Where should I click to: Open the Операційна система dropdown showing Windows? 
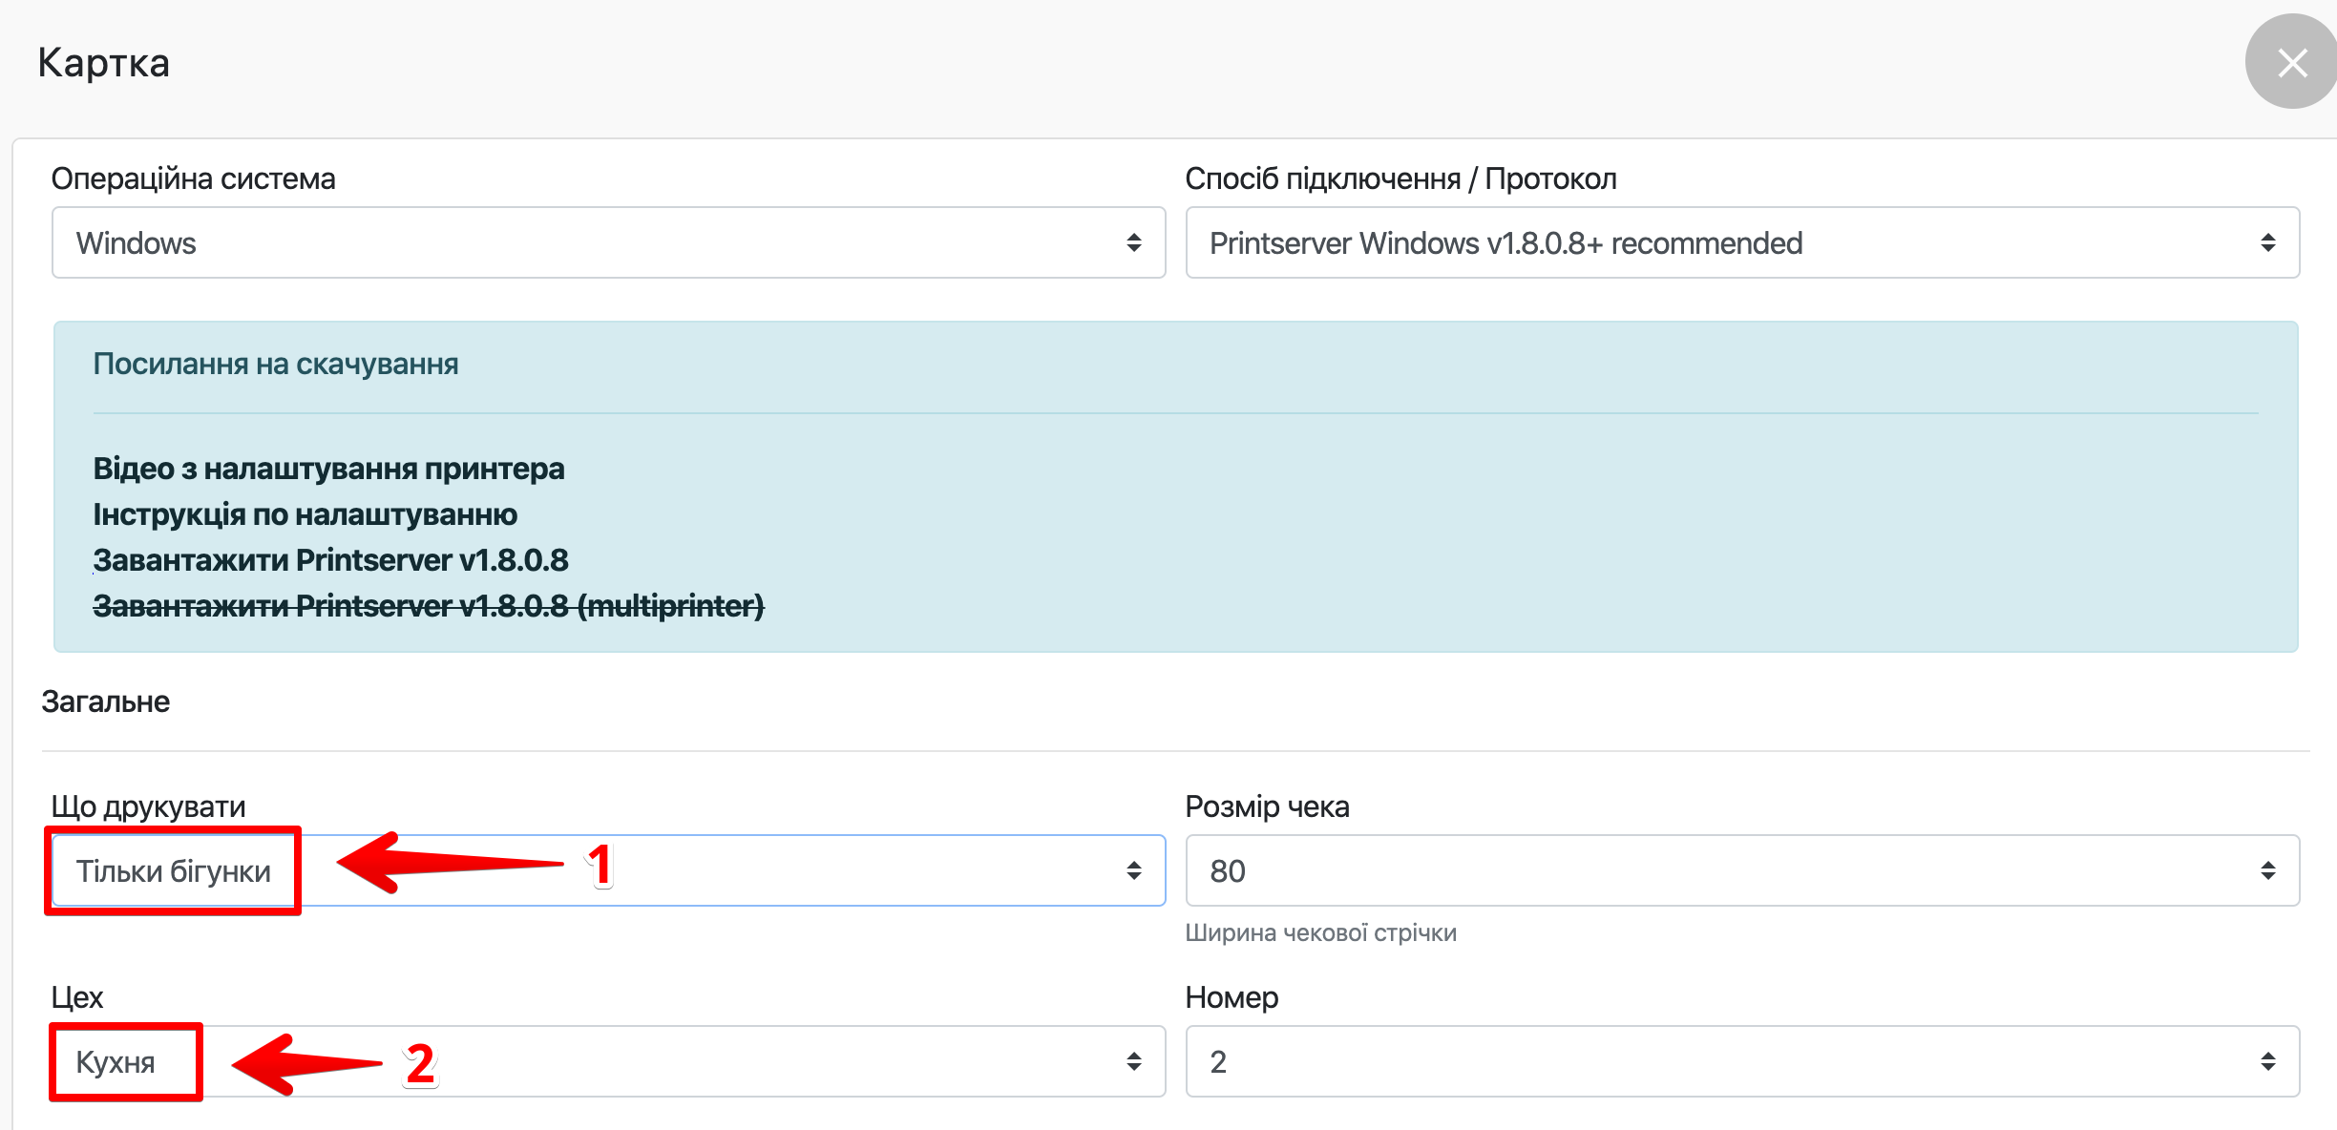click(x=607, y=242)
